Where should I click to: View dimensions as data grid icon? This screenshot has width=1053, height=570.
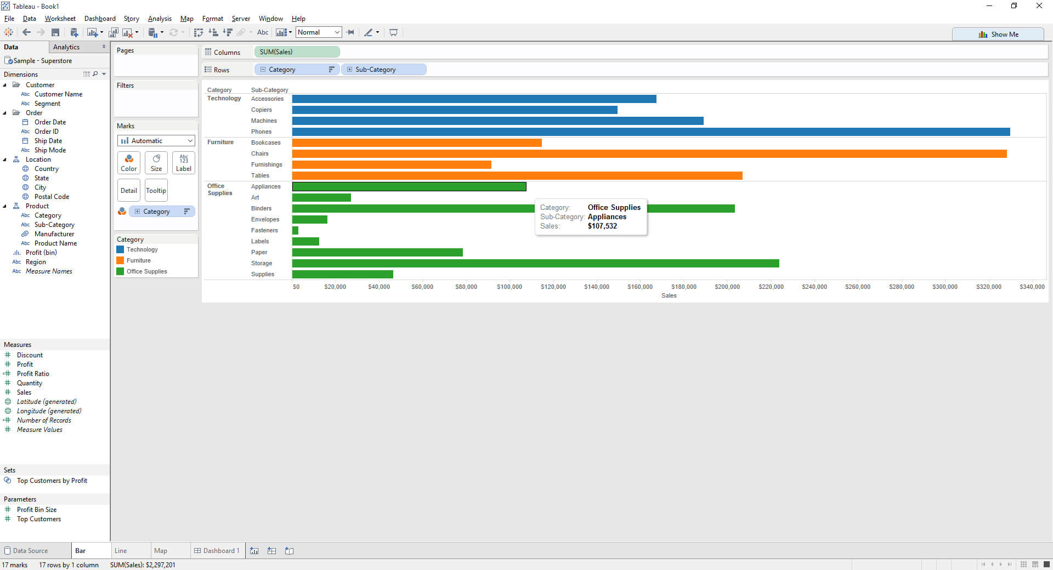(87, 74)
